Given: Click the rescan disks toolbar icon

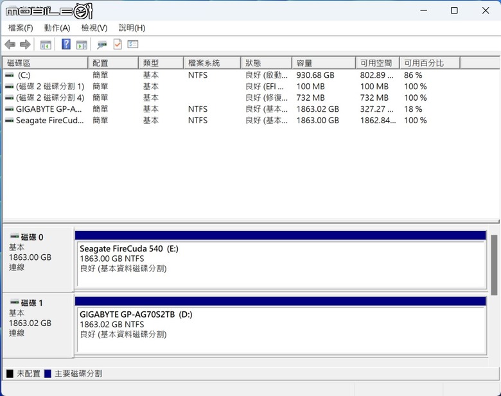Looking at the screenshot, I should (x=102, y=45).
